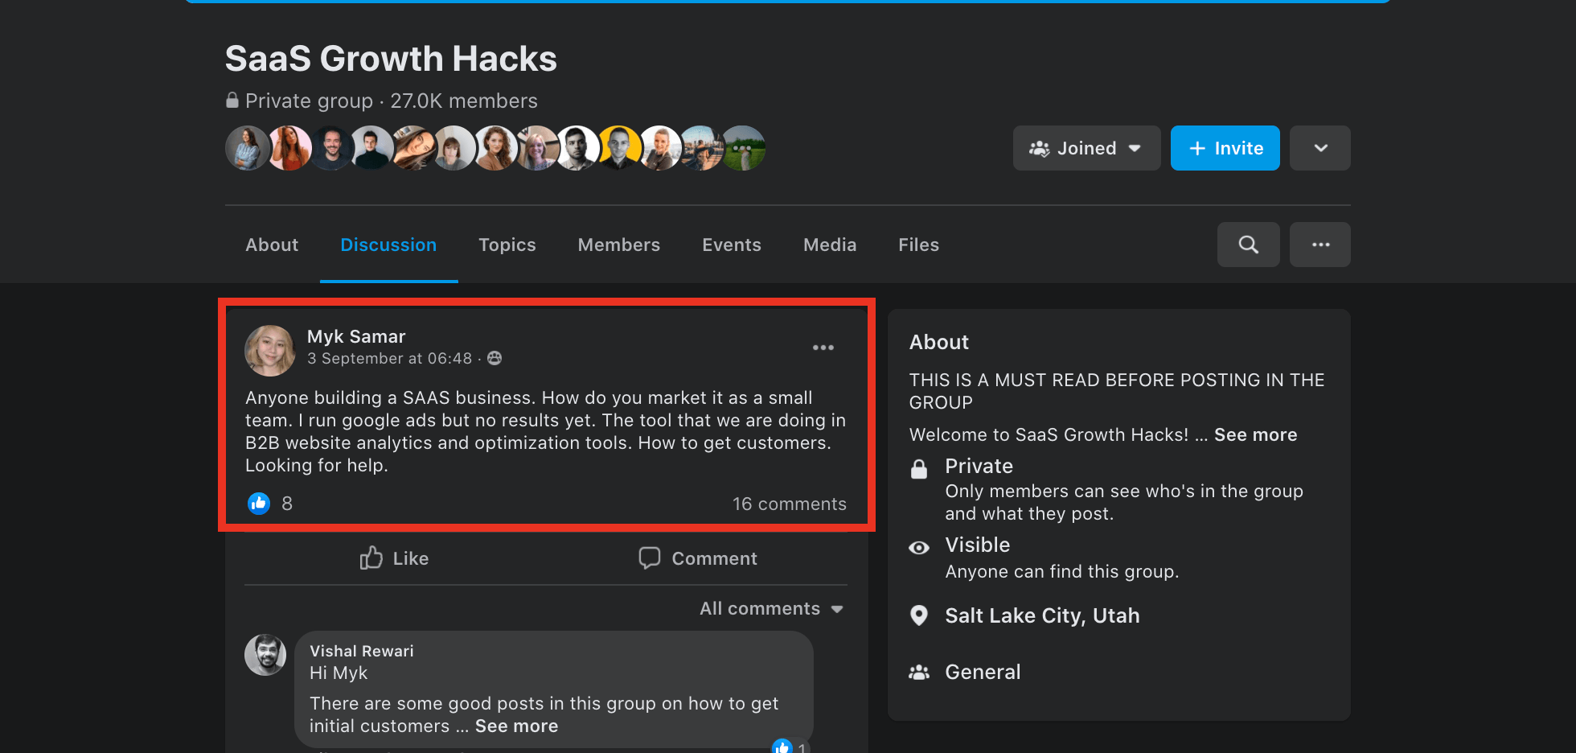Switch to the Members tab
The height and width of the screenshot is (753, 1576).
click(618, 245)
